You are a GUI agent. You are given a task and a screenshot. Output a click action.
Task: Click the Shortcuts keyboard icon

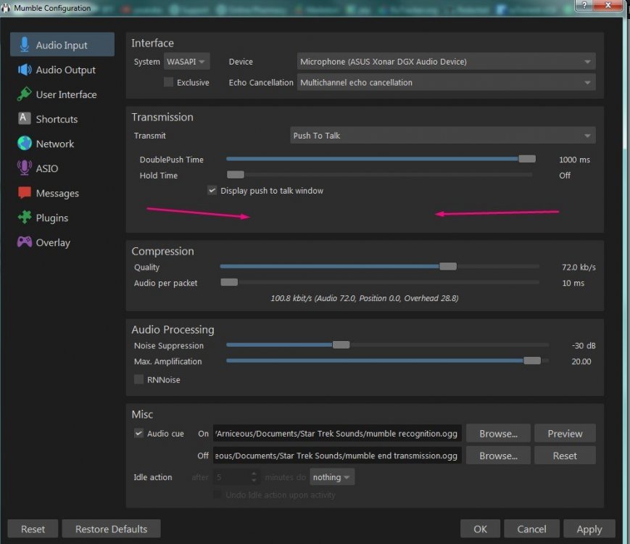pyautogui.click(x=25, y=119)
